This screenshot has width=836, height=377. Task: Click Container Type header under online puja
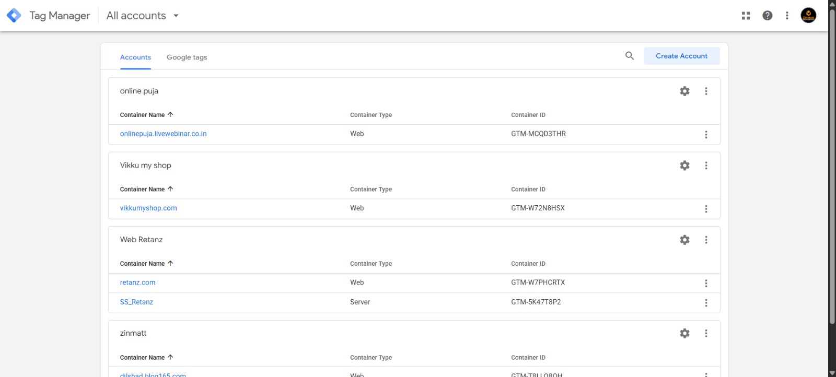pos(371,115)
